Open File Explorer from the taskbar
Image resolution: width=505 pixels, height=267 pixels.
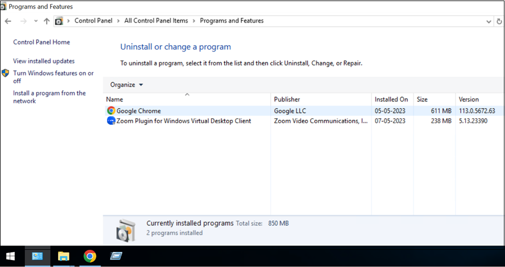pyautogui.click(x=63, y=256)
